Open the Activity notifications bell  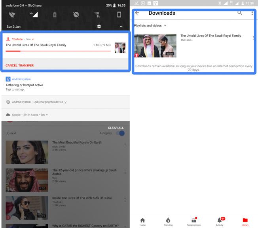click(x=220, y=221)
